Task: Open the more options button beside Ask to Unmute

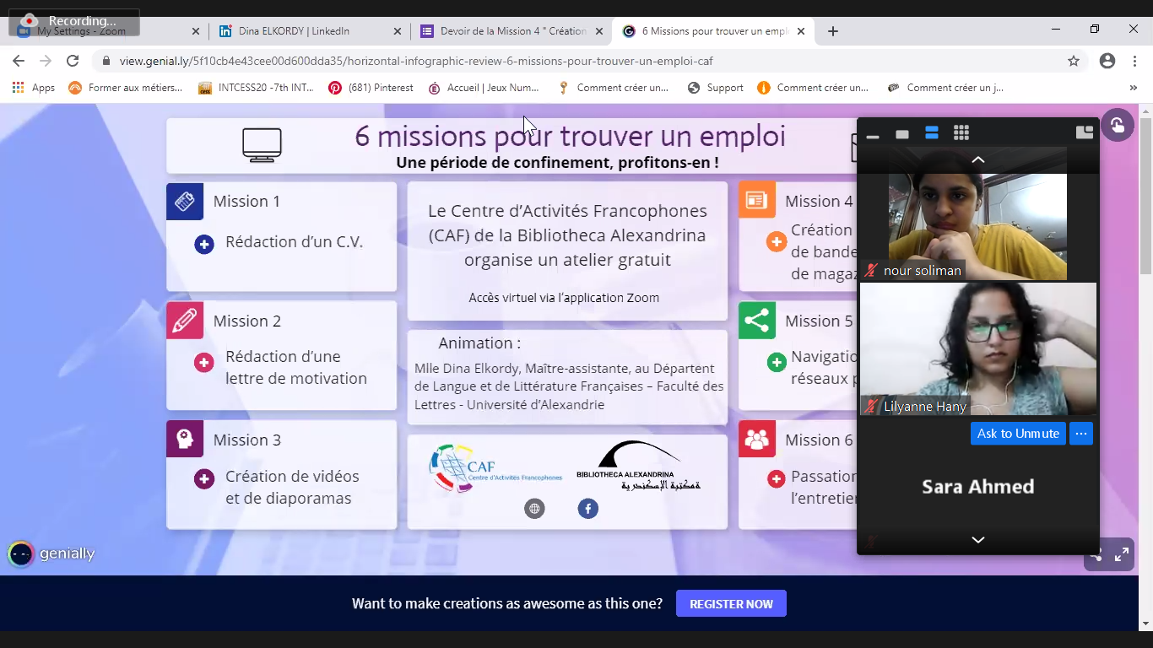Action: tap(1081, 434)
